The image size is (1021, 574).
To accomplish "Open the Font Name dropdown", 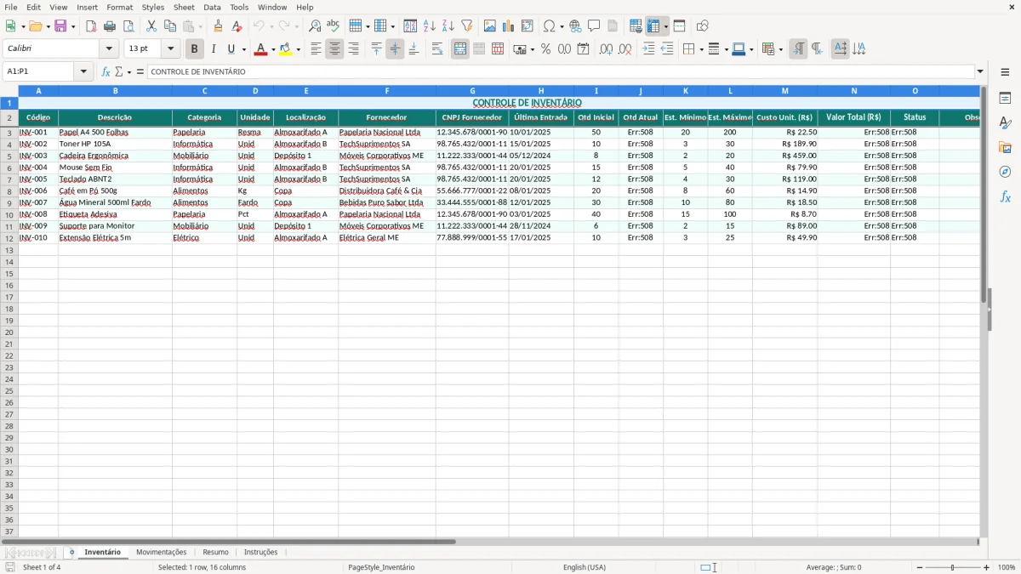I will [x=109, y=49].
